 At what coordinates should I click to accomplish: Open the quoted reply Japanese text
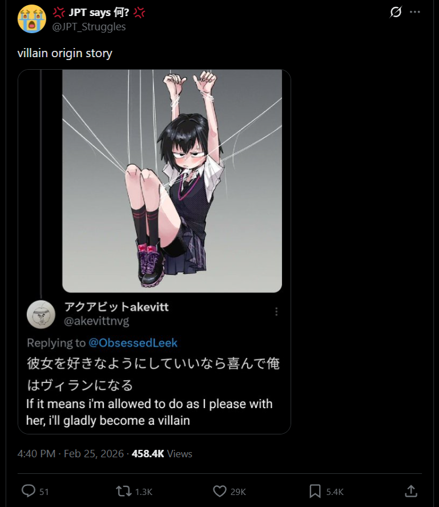tap(153, 374)
